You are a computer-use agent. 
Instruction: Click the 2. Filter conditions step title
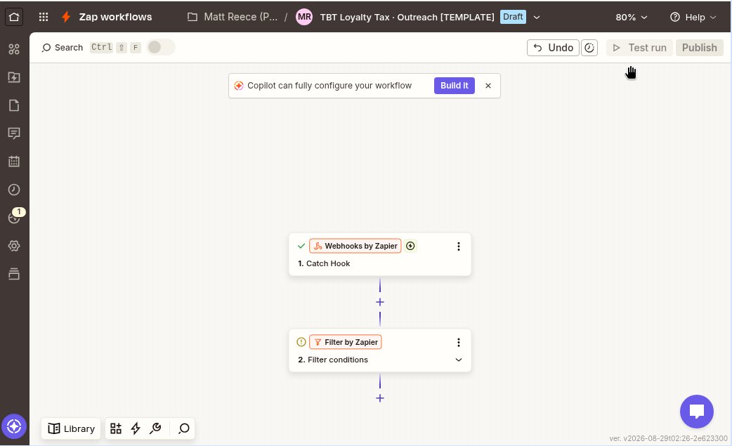pos(333,360)
